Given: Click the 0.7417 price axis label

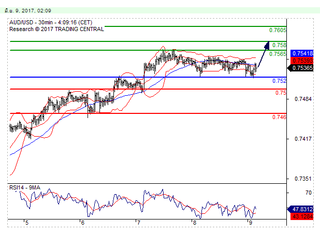Looking at the screenshot, I should click(x=303, y=139).
